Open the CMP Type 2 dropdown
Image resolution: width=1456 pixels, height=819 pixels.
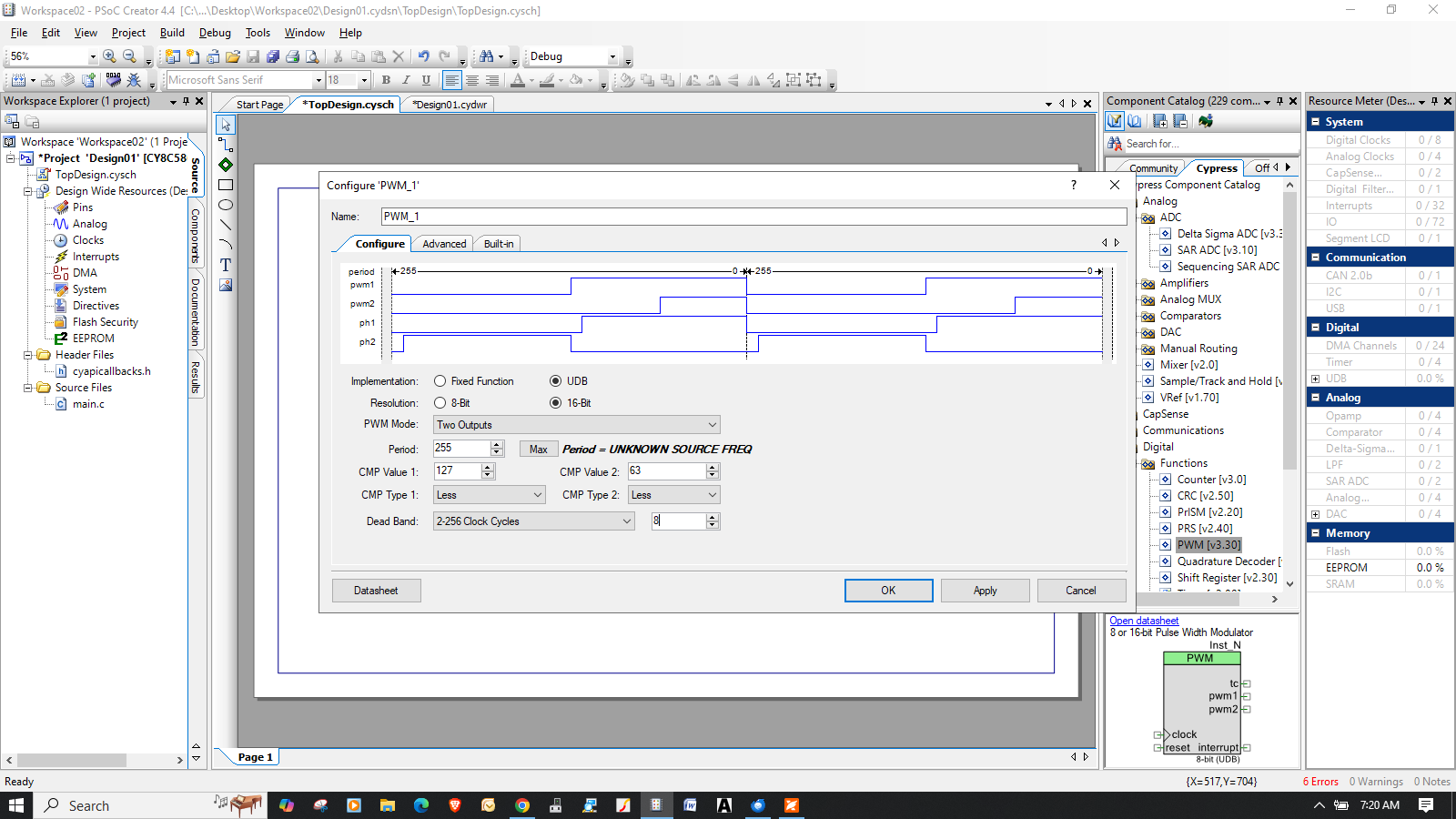674,495
